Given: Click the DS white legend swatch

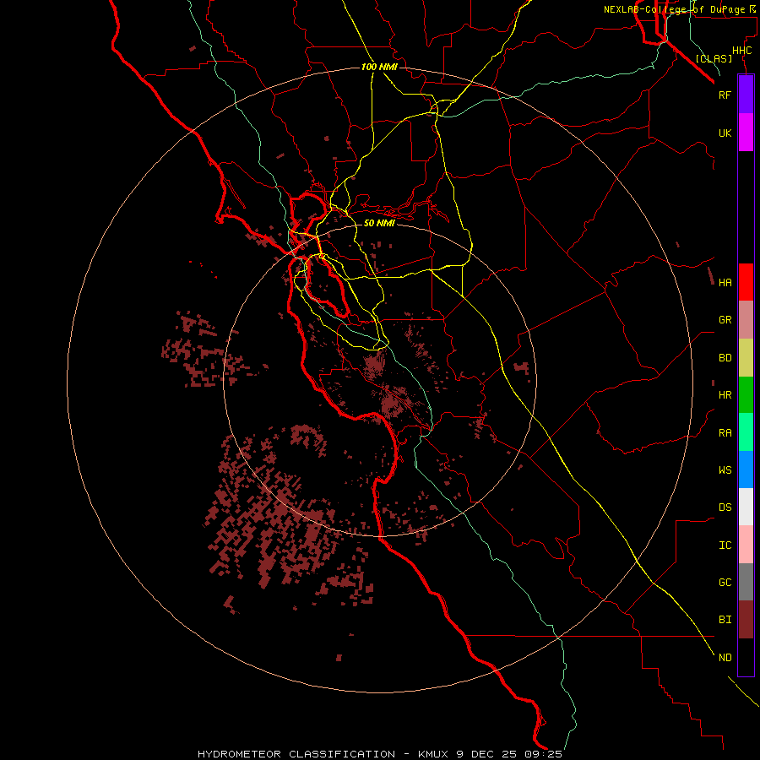Looking at the screenshot, I should pyautogui.click(x=746, y=507).
